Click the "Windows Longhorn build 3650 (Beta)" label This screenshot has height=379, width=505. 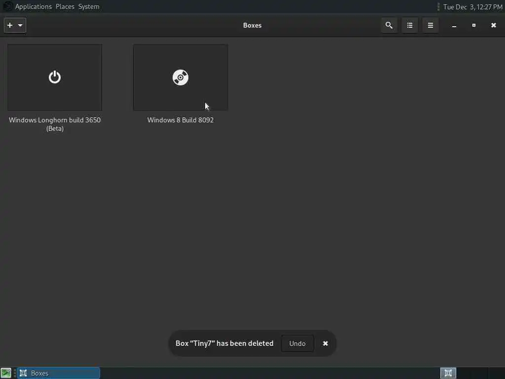pyautogui.click(x=55, y=124)
